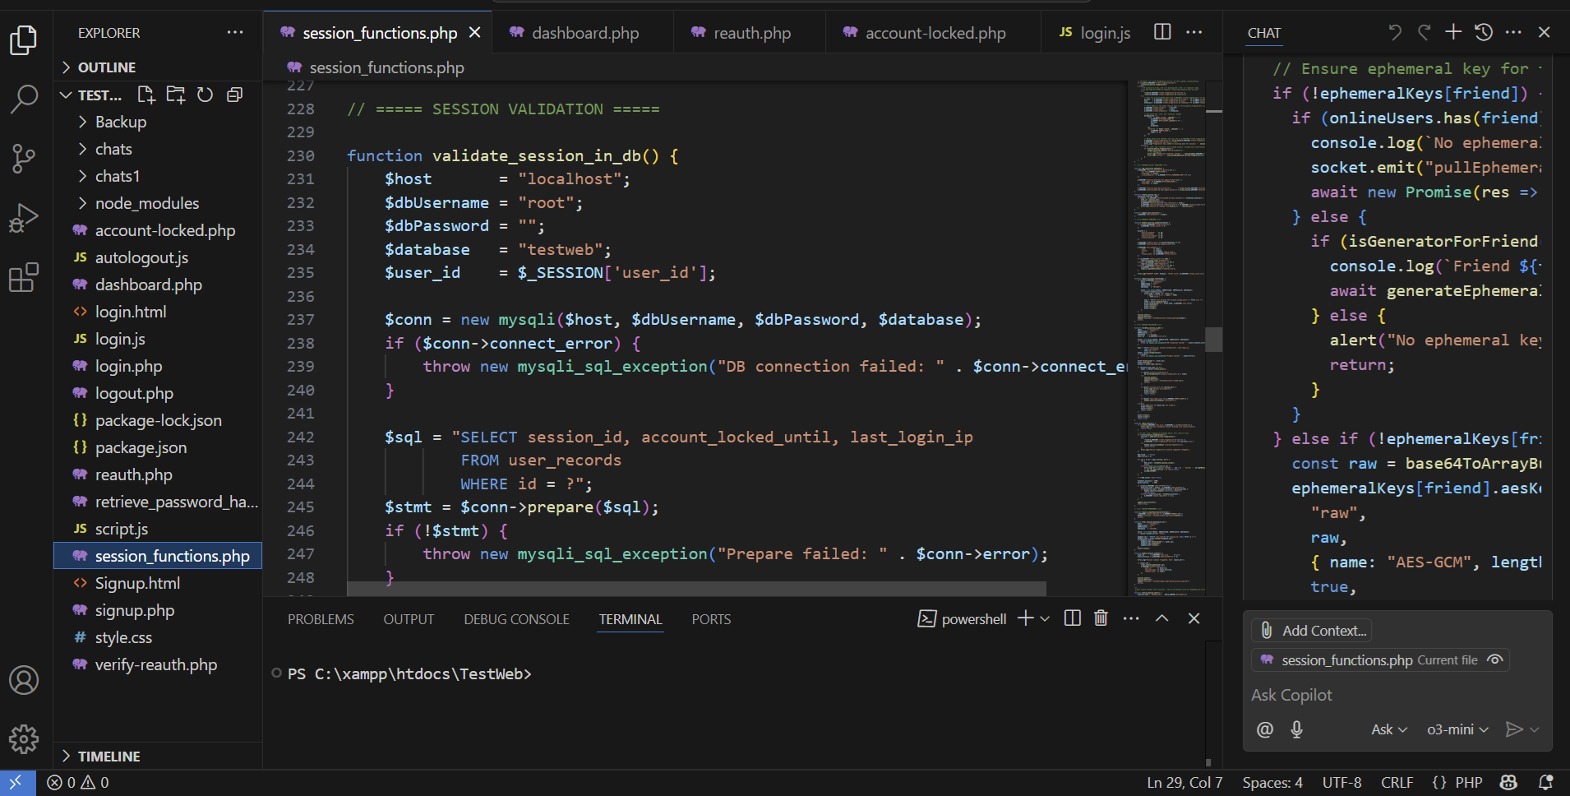Open the OUTPUT panel tab
This screenshot has width=1570, height=796.
coord(409,619)
